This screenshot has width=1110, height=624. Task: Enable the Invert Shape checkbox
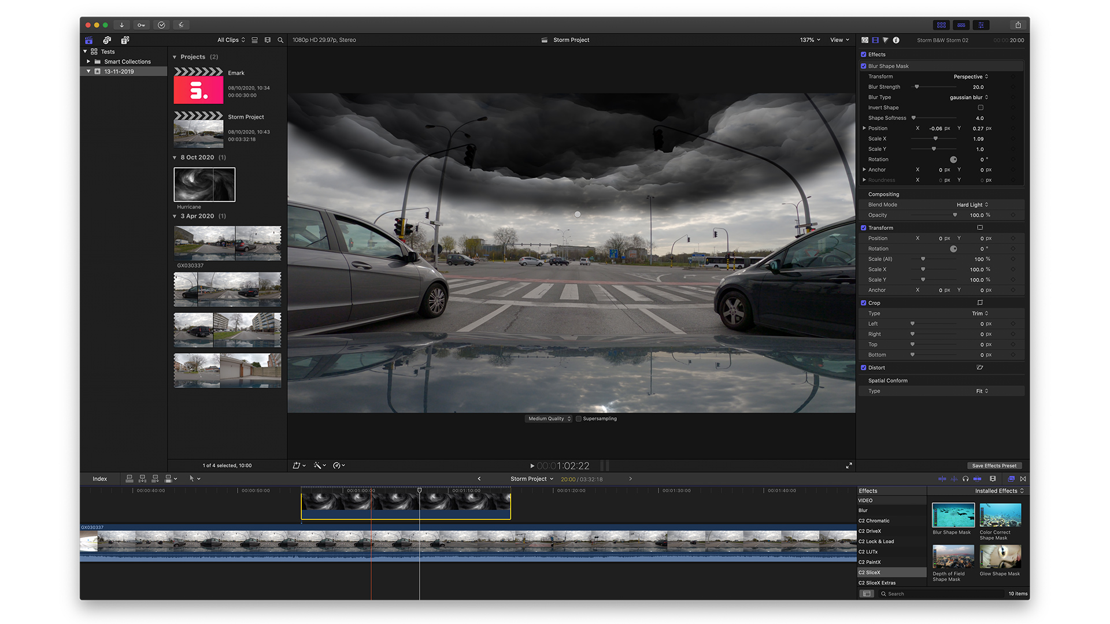click(x=980, y=107)
